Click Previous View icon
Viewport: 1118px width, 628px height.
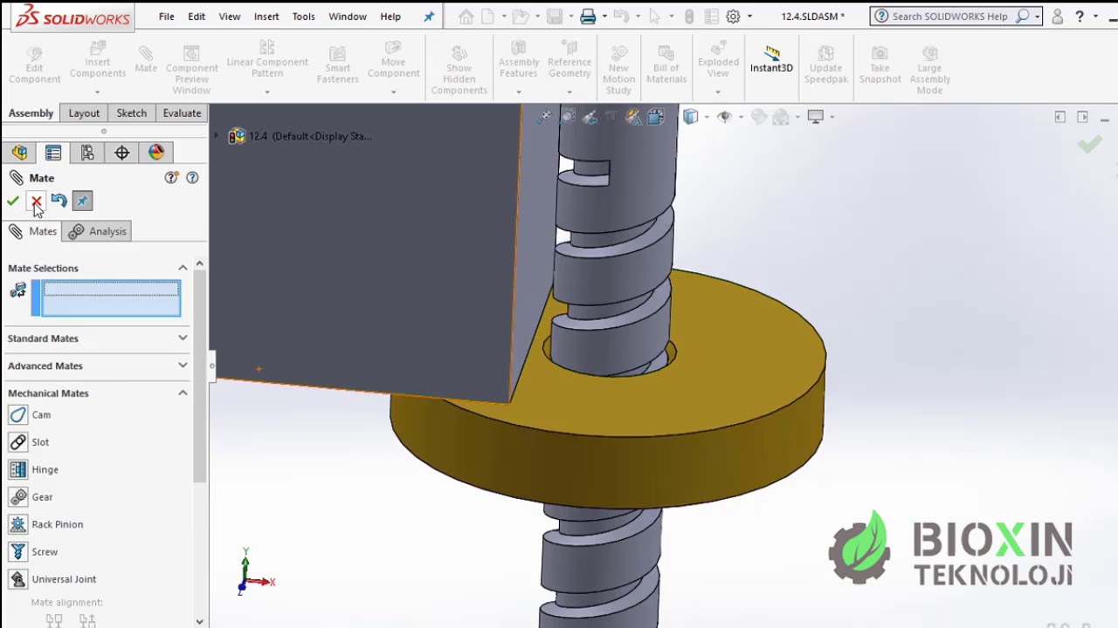(x=590, y=117)
